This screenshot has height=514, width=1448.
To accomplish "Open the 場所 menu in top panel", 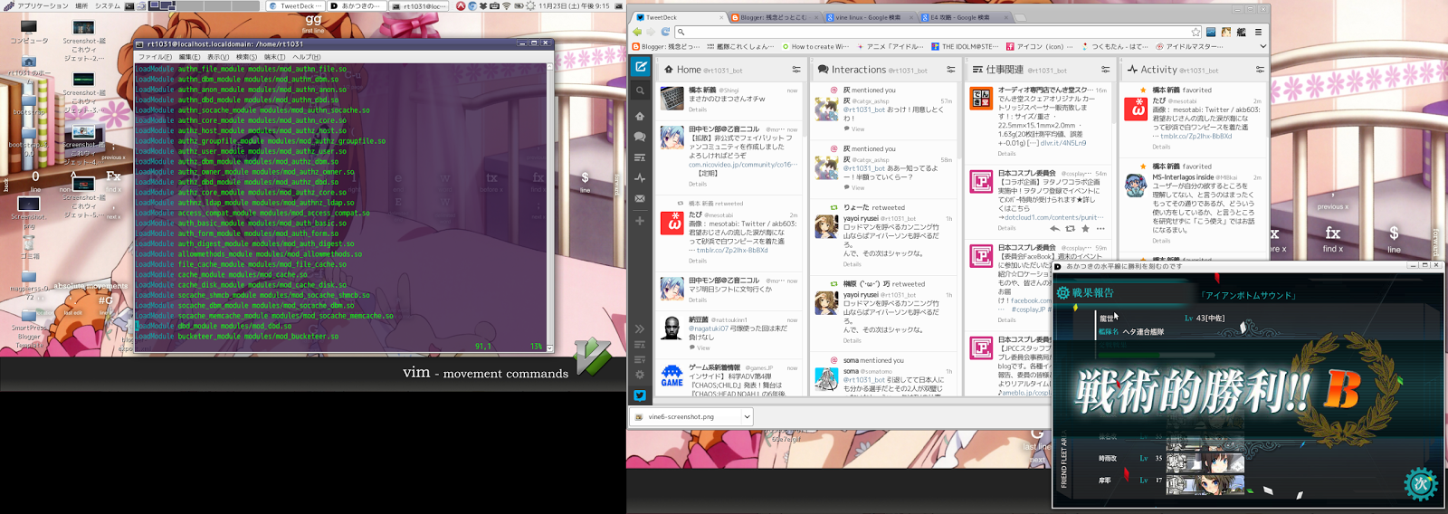I will [81, 5].
